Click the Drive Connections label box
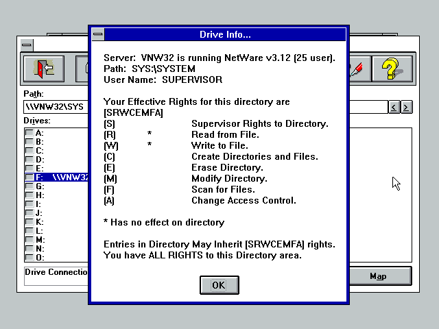 (56, 276)
